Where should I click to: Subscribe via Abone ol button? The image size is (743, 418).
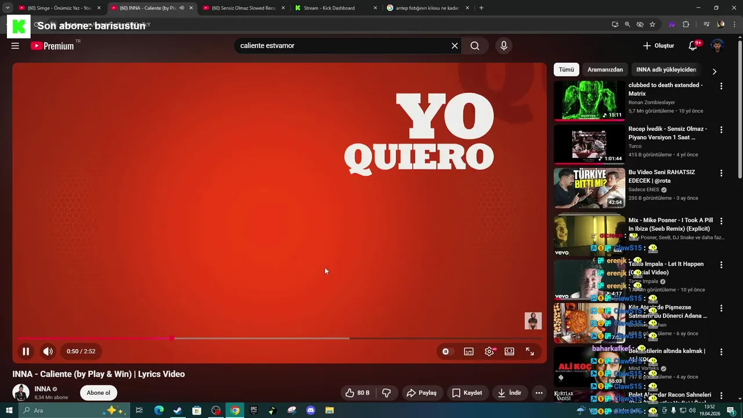coord(98,393)
